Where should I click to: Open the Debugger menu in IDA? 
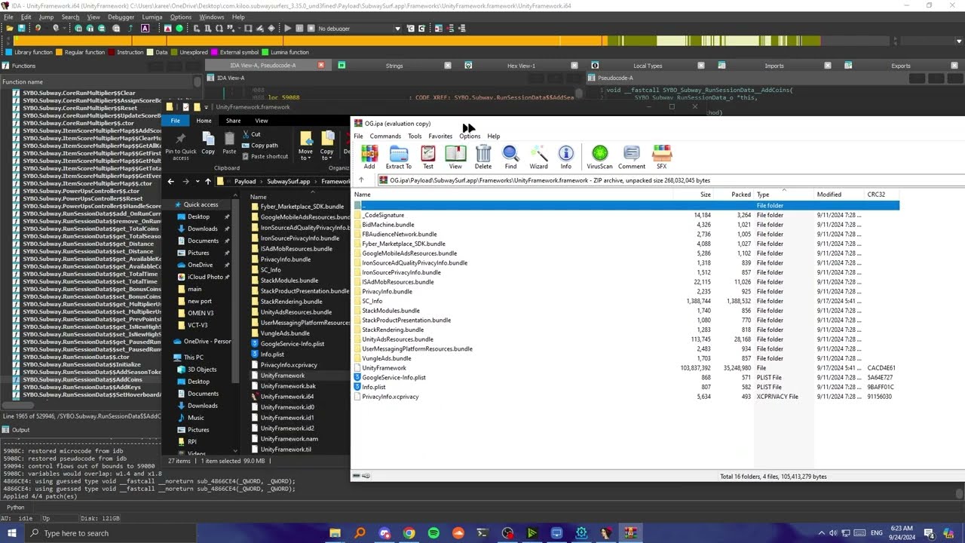click(121, 17)
